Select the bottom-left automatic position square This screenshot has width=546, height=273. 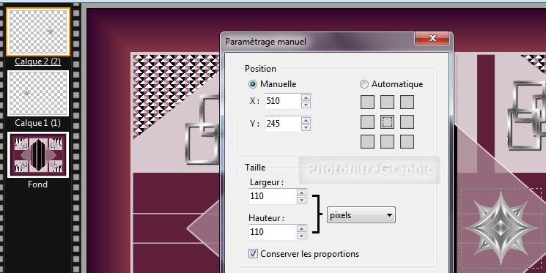(x=367, y=142)
